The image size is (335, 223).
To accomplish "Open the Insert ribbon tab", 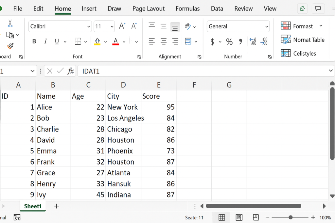I will (89, 9).
